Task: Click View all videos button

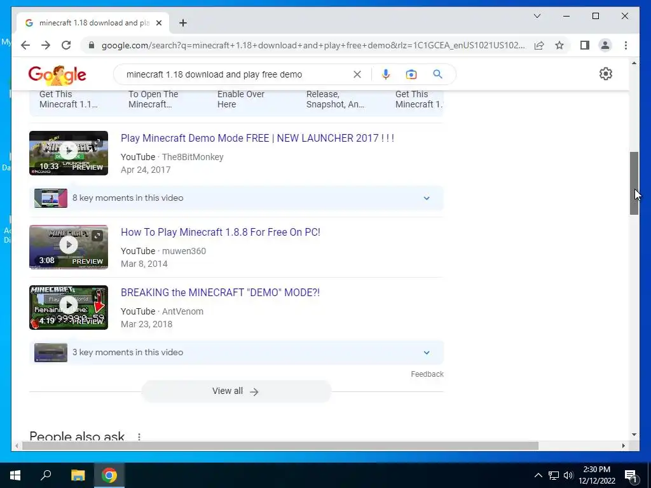Action: click(236, 391)
